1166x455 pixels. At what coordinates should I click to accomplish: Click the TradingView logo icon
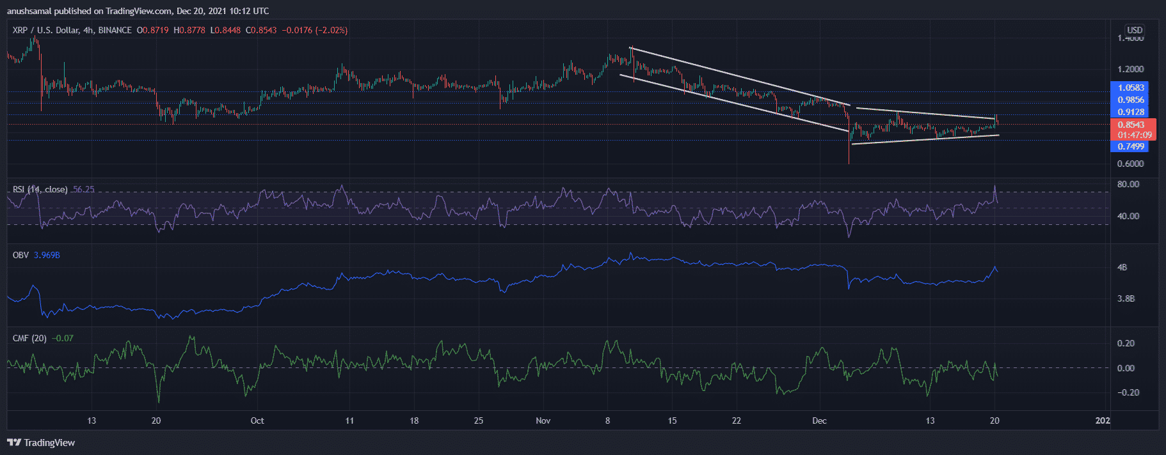pos(14,442)
